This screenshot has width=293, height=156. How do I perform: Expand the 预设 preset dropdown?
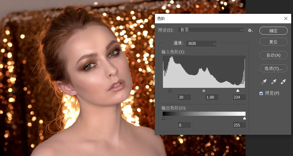point(211,30)
